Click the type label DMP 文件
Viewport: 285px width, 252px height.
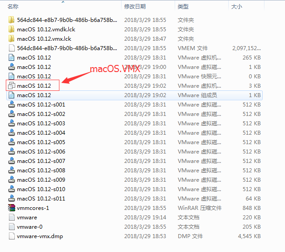(190, 236)
